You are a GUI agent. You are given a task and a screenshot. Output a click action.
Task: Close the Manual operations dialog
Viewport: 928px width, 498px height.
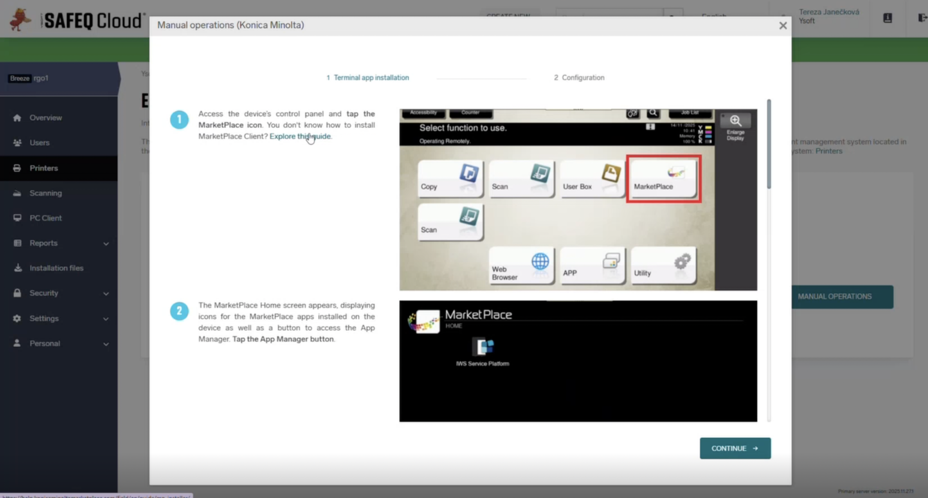tap(783, 25)
